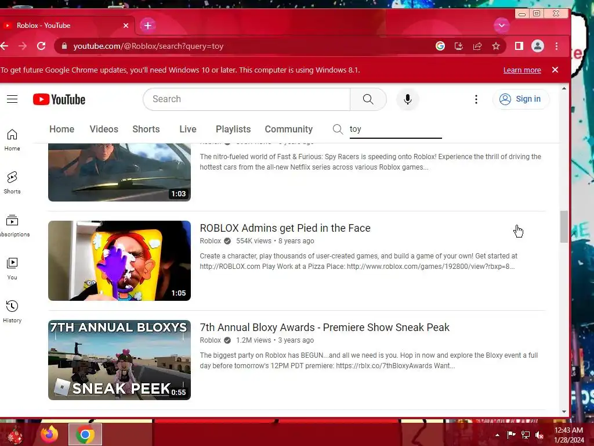Open Chrome profile avatar
This screenshot has width=594, height=446.
(538, 46)
